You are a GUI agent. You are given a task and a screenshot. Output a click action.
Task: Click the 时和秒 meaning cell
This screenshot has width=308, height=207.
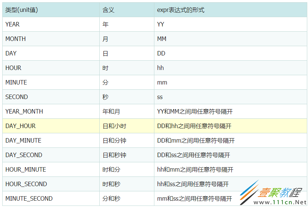pos(127,184)
